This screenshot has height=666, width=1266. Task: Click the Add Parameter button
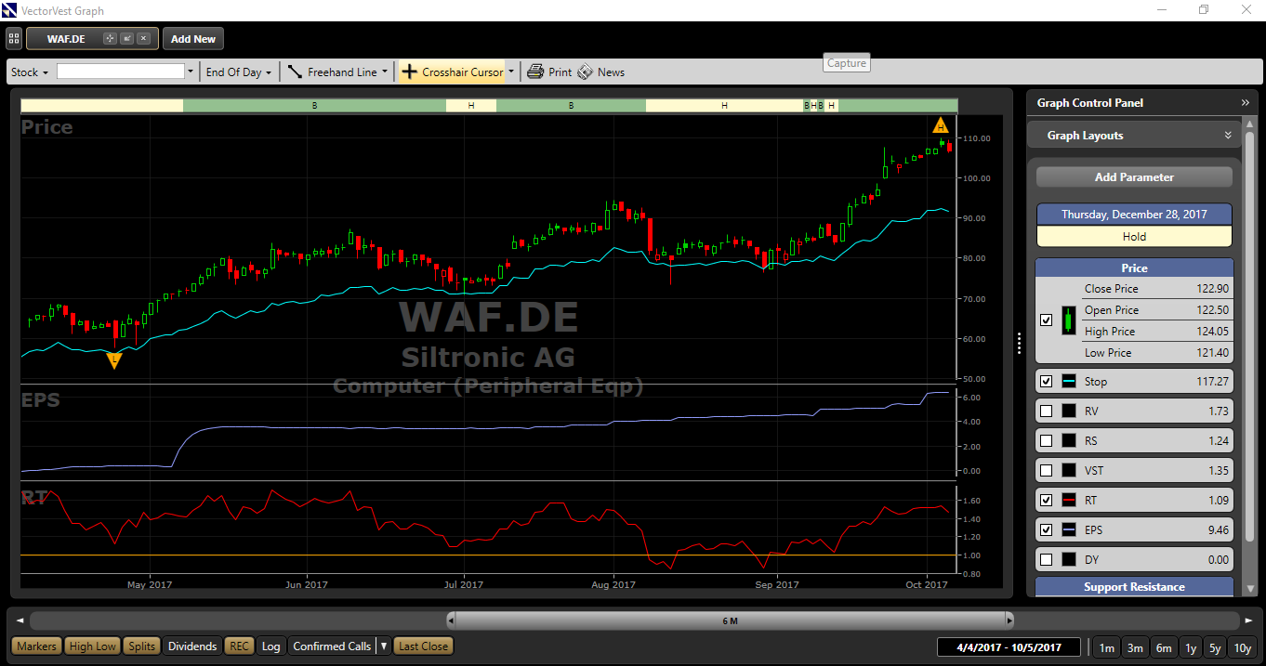pos(1134,177)
